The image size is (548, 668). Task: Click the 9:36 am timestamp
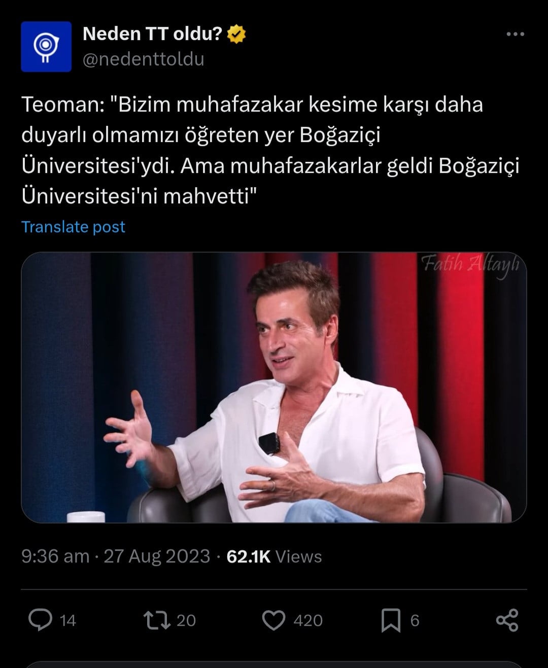pos(55,556)
